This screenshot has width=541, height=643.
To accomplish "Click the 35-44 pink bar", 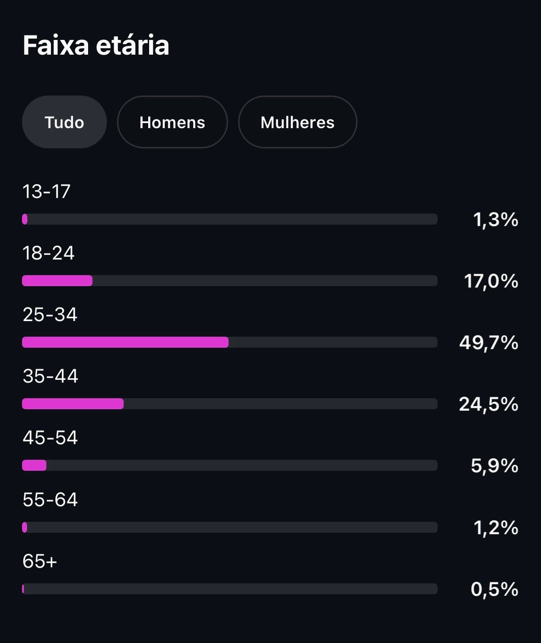I will tap(73, 404).
